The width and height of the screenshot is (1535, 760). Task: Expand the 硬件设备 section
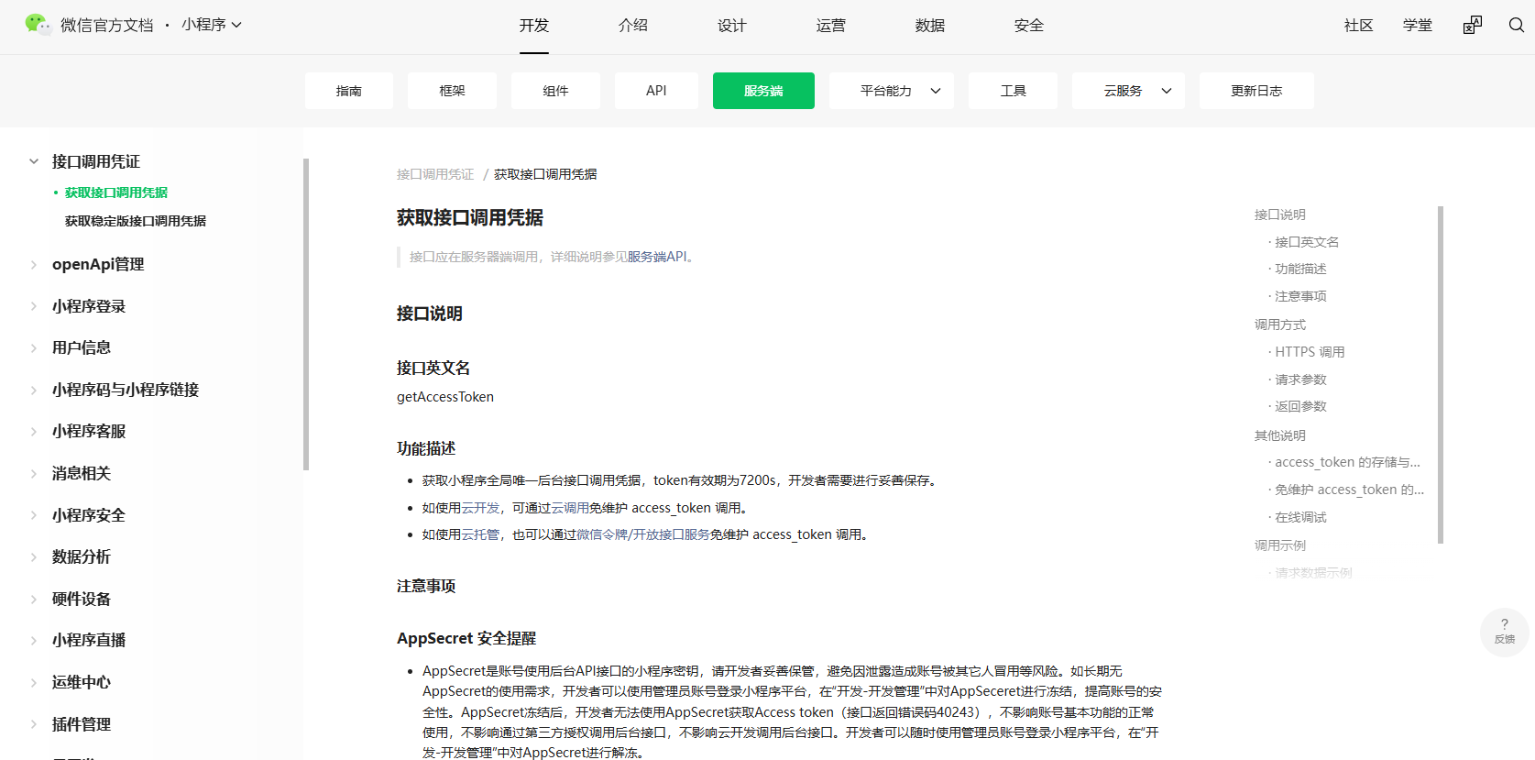tap(34, 599)
